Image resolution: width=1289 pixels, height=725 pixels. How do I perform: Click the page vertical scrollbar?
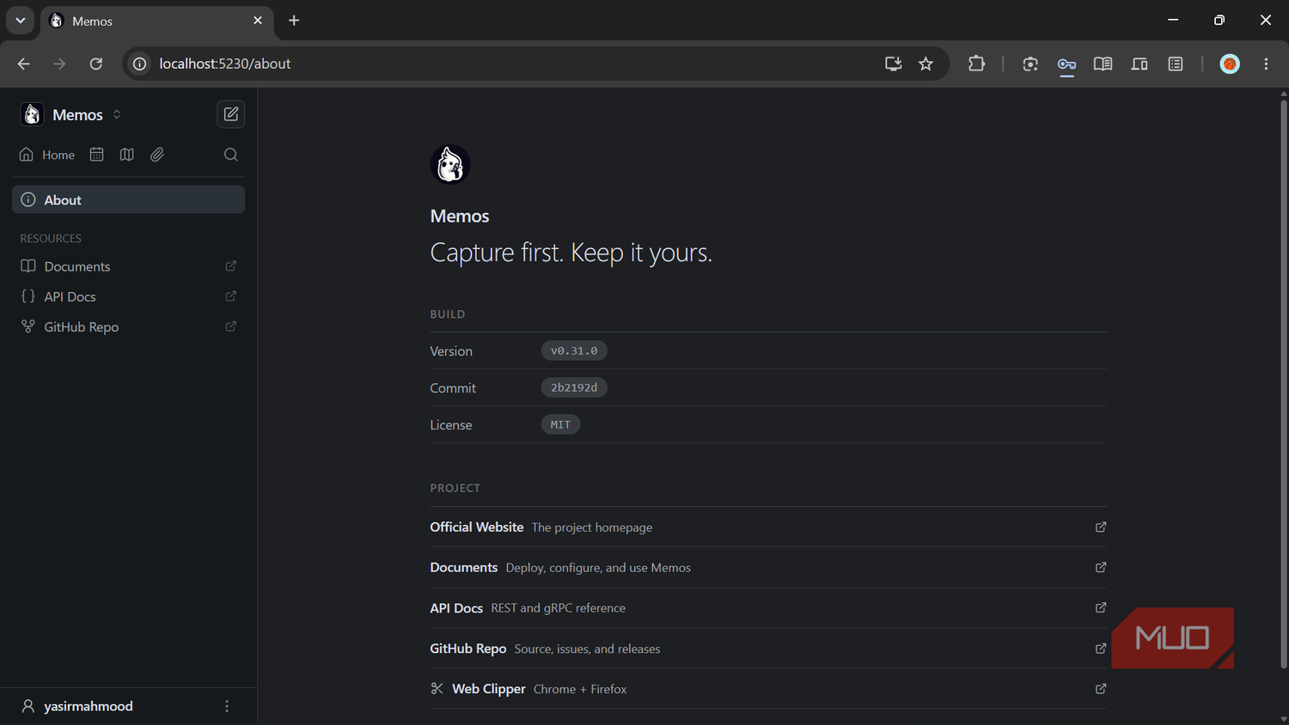(x=1284, y=383)
